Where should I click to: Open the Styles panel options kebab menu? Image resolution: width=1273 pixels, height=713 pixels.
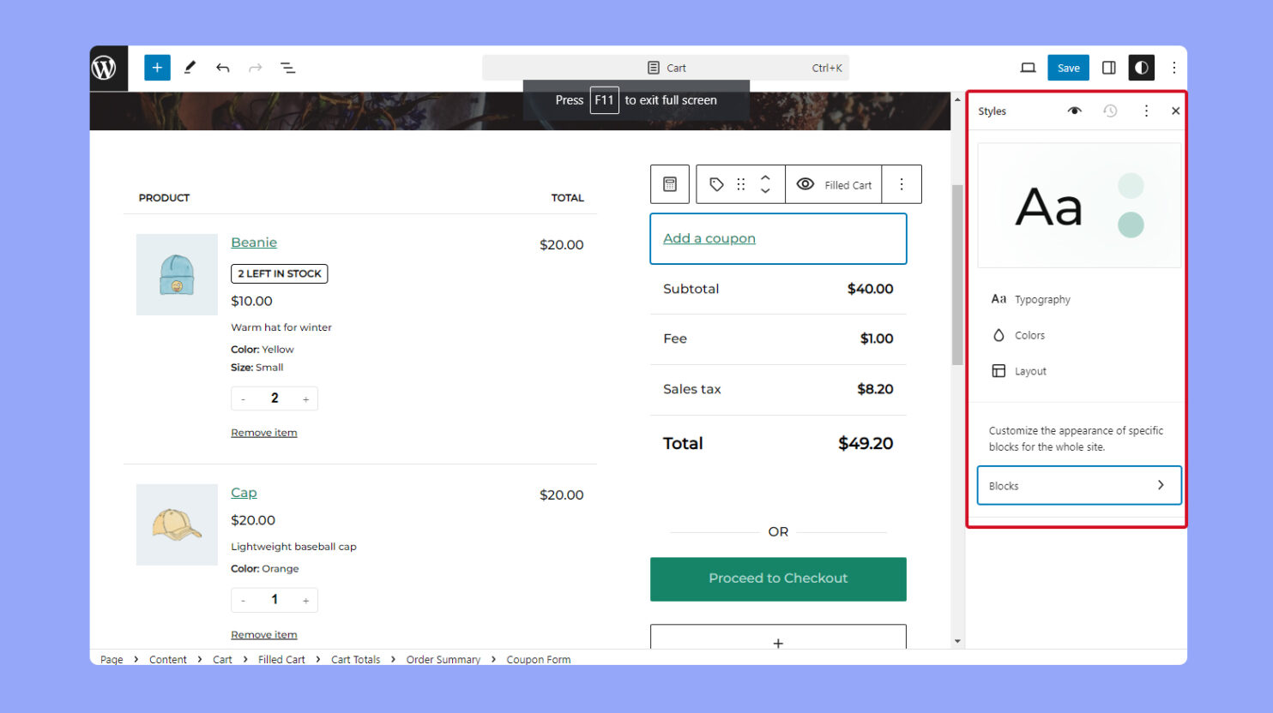click(1145, 111)
